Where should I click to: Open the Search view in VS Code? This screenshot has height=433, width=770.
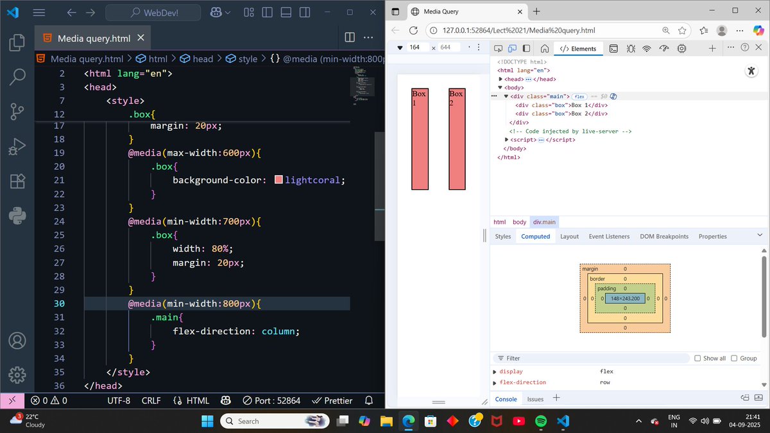(x=17, y=77)
